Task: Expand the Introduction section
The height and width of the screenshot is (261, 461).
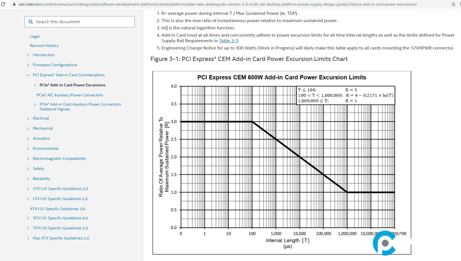Action: [x=28, y=55]
